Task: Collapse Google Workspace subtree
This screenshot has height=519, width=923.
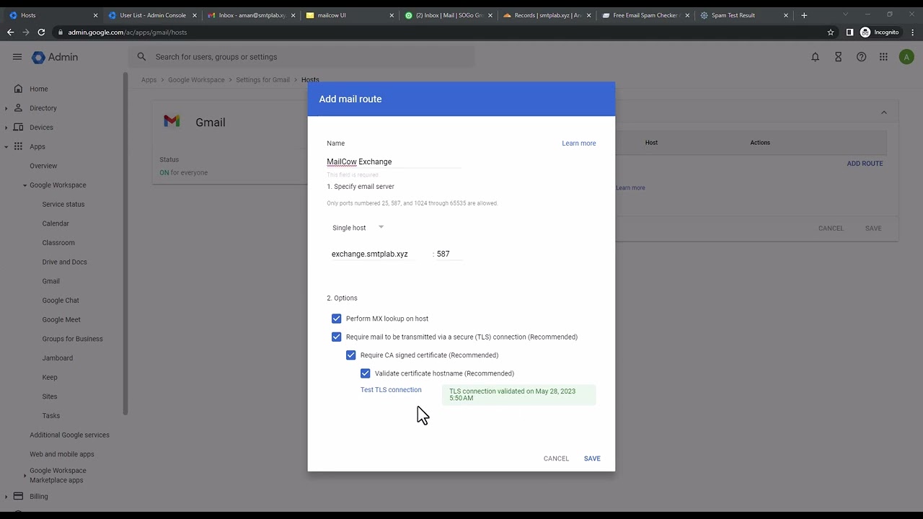Action: [25, 185]
